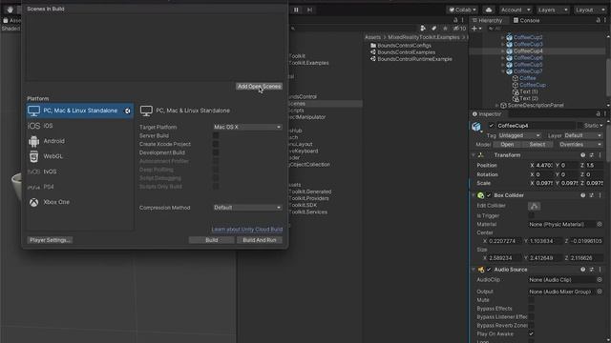Screen dimensions: 611x343
Task: Toggle the Play On Awake checkbox
Action: (x=532, y=334)
